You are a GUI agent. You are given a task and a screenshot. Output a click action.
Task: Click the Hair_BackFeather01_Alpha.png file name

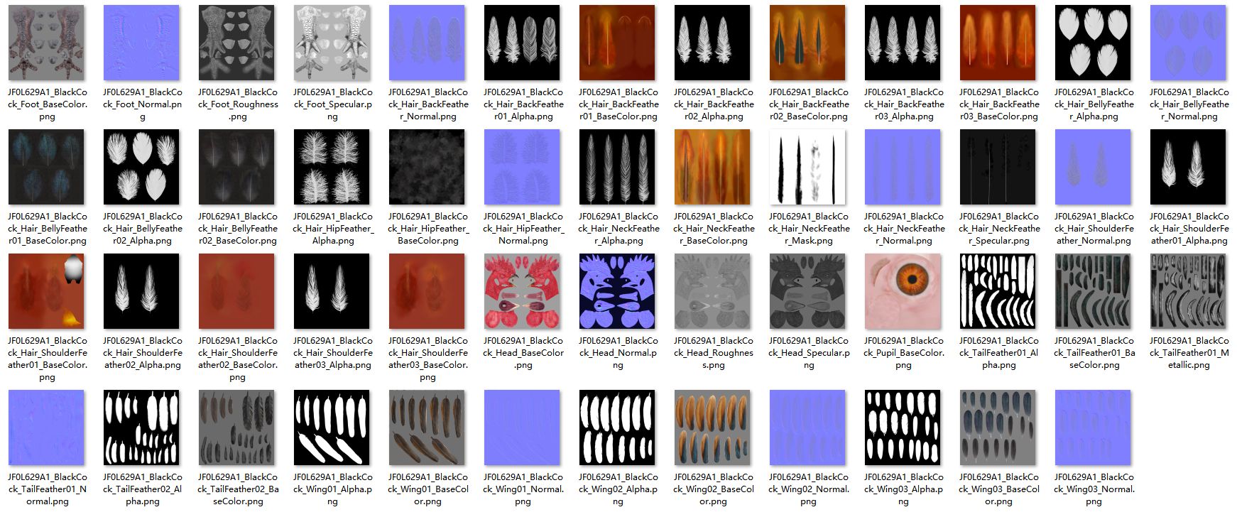tap(523, 104)
